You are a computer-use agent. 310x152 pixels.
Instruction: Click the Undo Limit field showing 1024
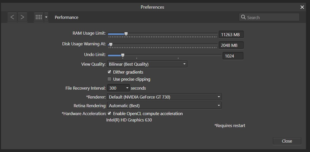click(233, 56)
